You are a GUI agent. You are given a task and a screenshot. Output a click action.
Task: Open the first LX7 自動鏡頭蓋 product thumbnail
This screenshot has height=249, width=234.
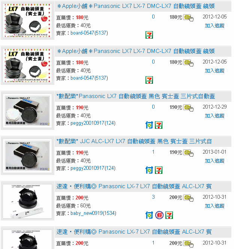[x=28, y=21]
